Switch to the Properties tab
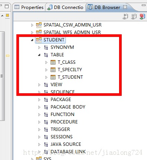This screenshot has height=160, width=147. point(29,7)
